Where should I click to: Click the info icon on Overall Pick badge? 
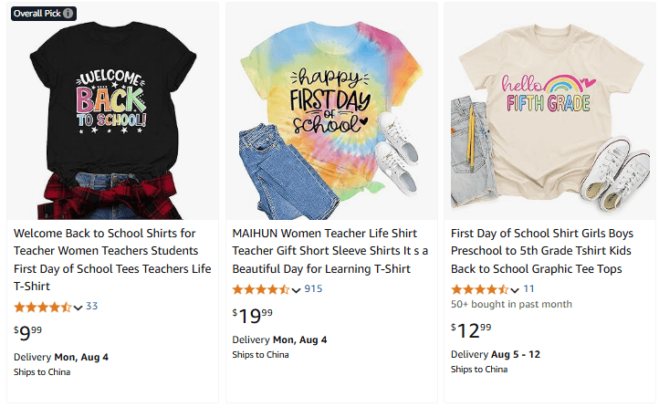click(x=68, y=14)
